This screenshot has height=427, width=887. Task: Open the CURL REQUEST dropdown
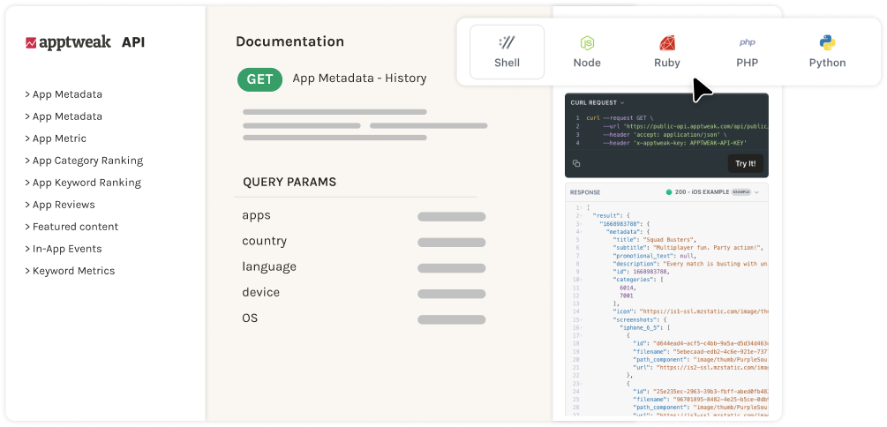(598, 103)
